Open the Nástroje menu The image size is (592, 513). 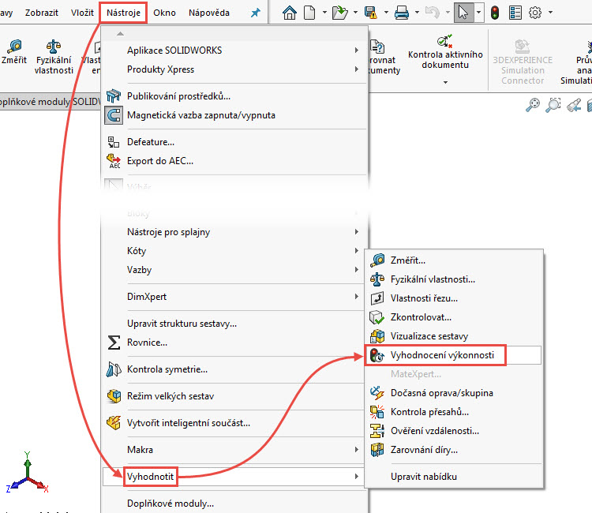[123, 13]
